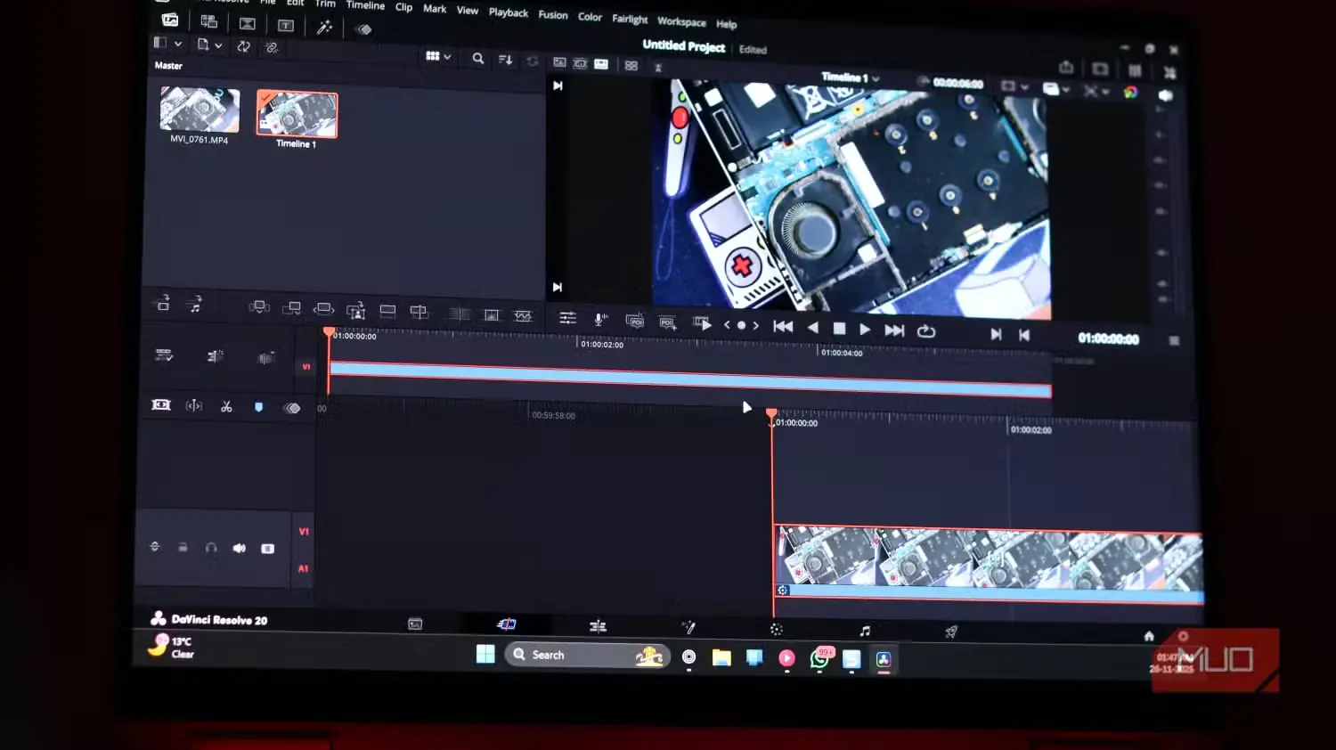Expand the bin list layout dropdown arrow
The width and height of the screenshot is (1336, 750).
click(178, 43)
